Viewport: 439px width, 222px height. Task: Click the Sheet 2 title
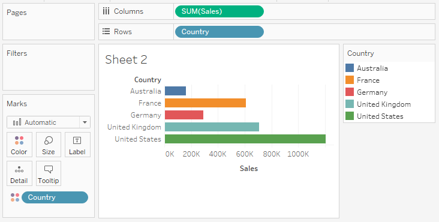[x=126, y=59]
